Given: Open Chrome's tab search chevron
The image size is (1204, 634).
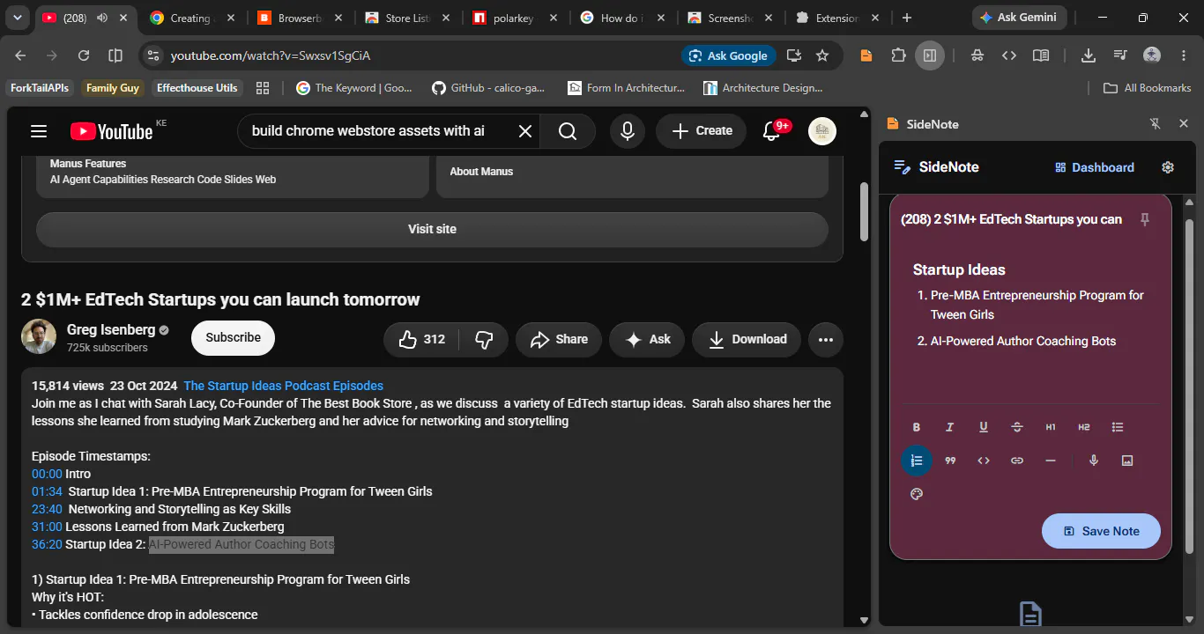Looking at the screenshot, I should (18, 18).
